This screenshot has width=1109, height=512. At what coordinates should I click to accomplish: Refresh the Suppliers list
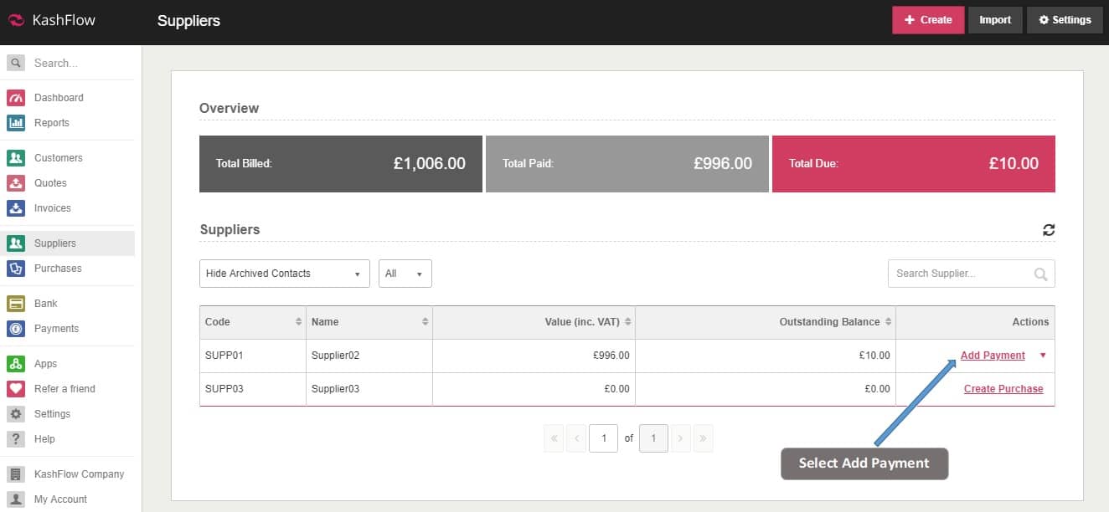1049,230
